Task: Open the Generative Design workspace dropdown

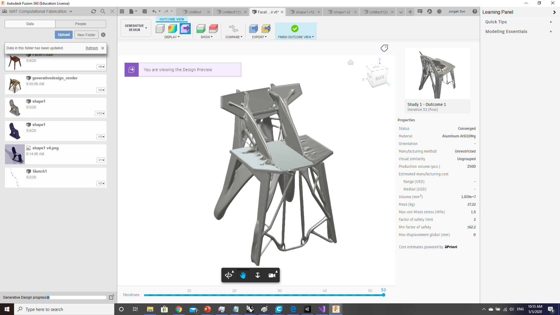Action: point(136,28)
